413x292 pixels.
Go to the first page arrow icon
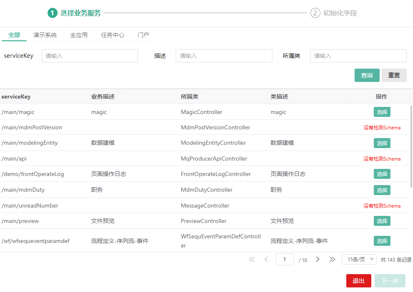[252, 259]
